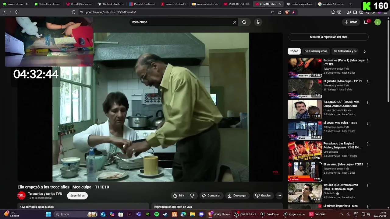The height and width of the screenshot is (219, 390).
Task: Click the YouTube search magnifier button
Action: point(244,22)
